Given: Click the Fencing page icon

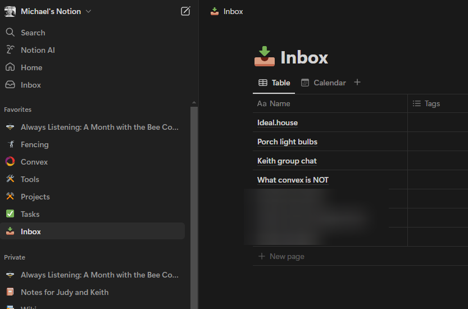Looking at the screenshot, I should pos(10,144).
